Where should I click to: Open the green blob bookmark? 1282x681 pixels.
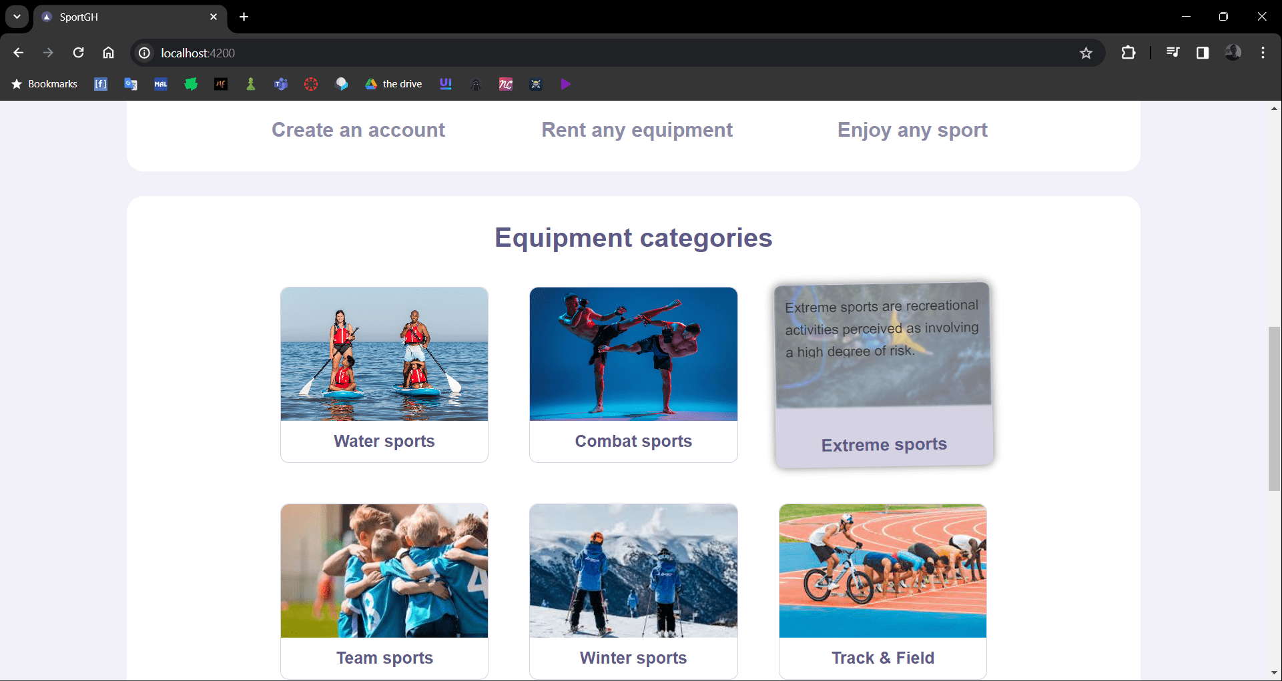click(191, 84)
